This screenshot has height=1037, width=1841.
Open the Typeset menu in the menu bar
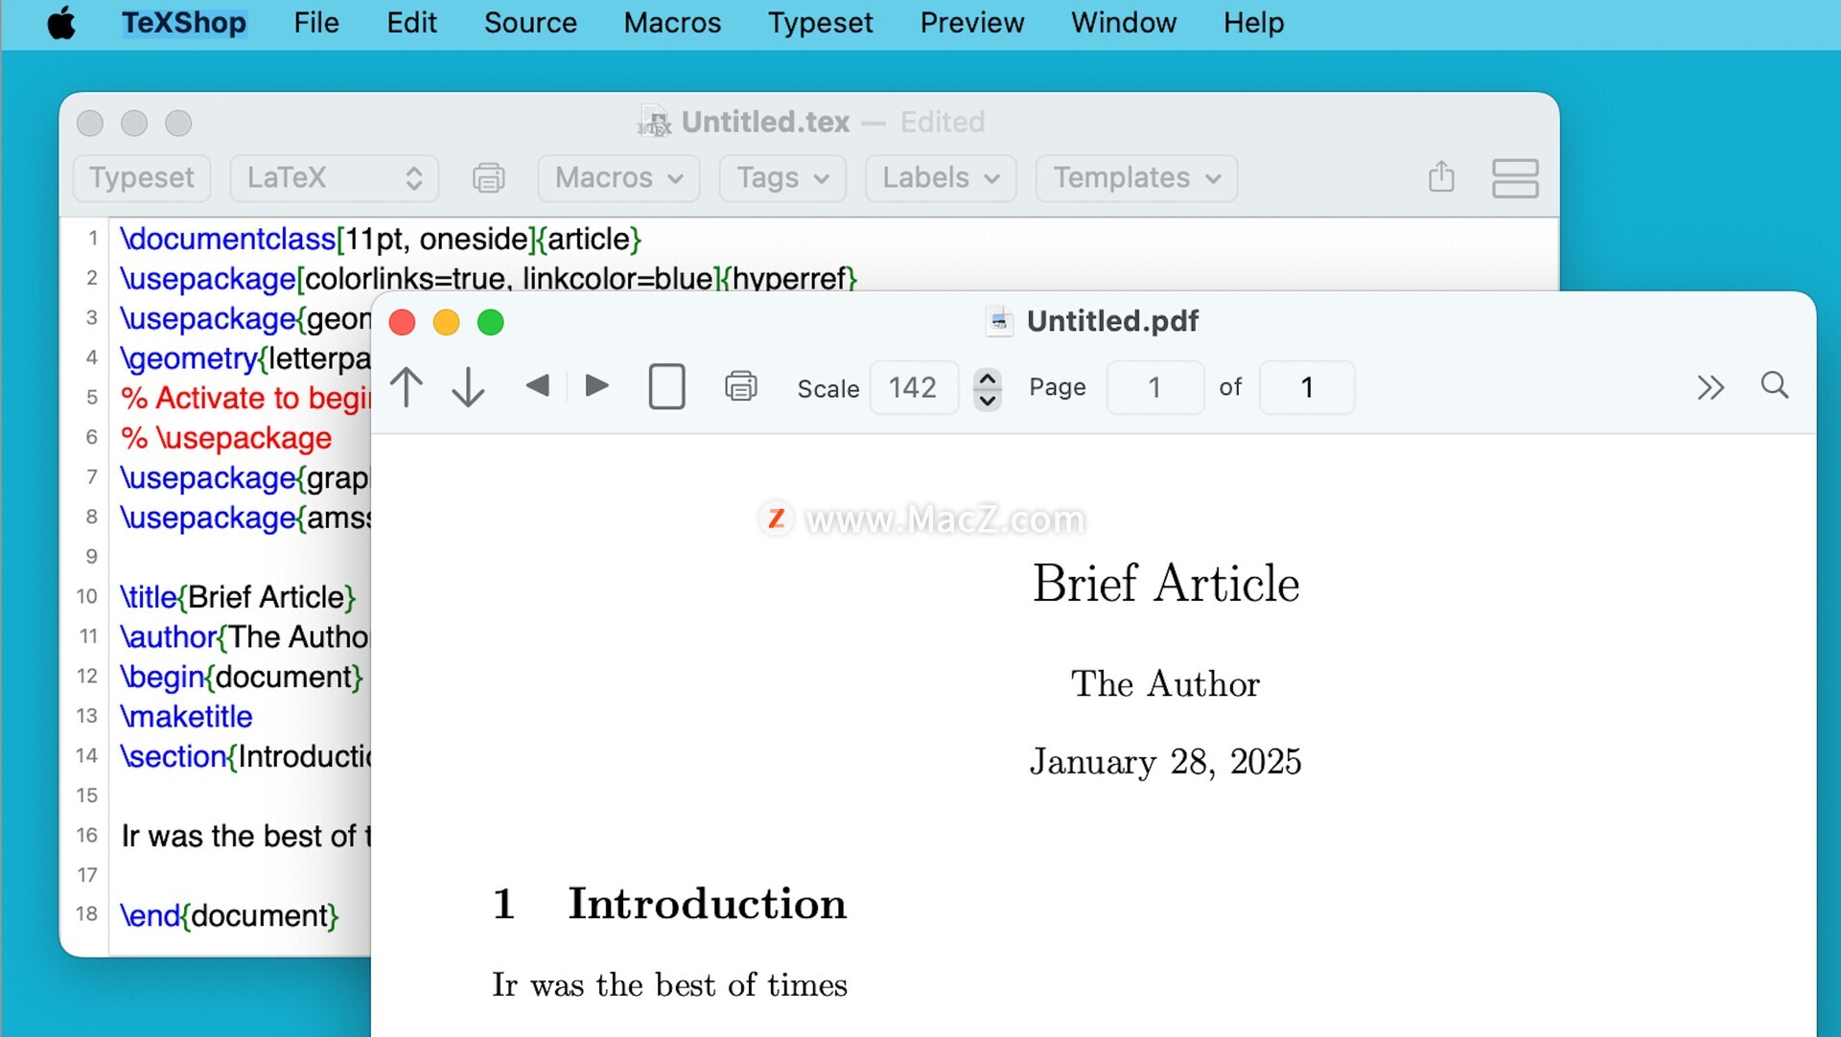[820, 23]
